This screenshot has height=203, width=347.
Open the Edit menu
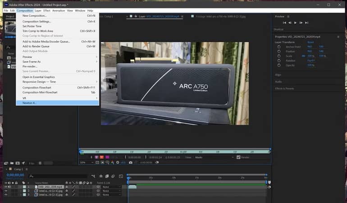[x=13, y=11]
